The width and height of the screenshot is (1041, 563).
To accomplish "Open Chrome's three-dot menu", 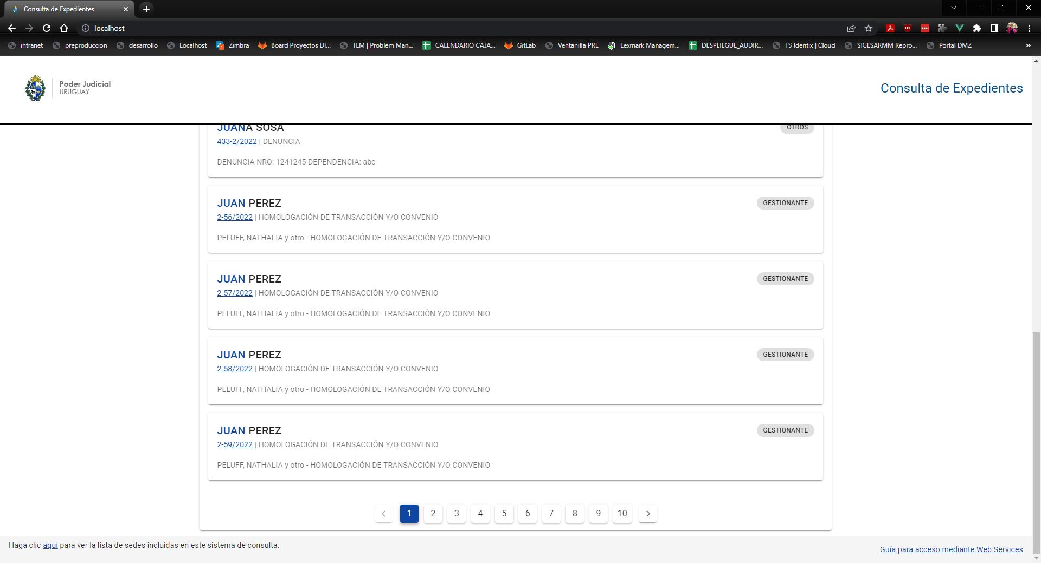I will pyautogui.click(x=1029, y=28).
